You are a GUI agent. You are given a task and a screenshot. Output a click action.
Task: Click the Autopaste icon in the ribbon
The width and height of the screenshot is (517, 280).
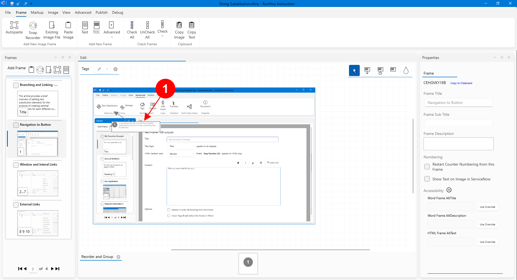click(14, 25)
